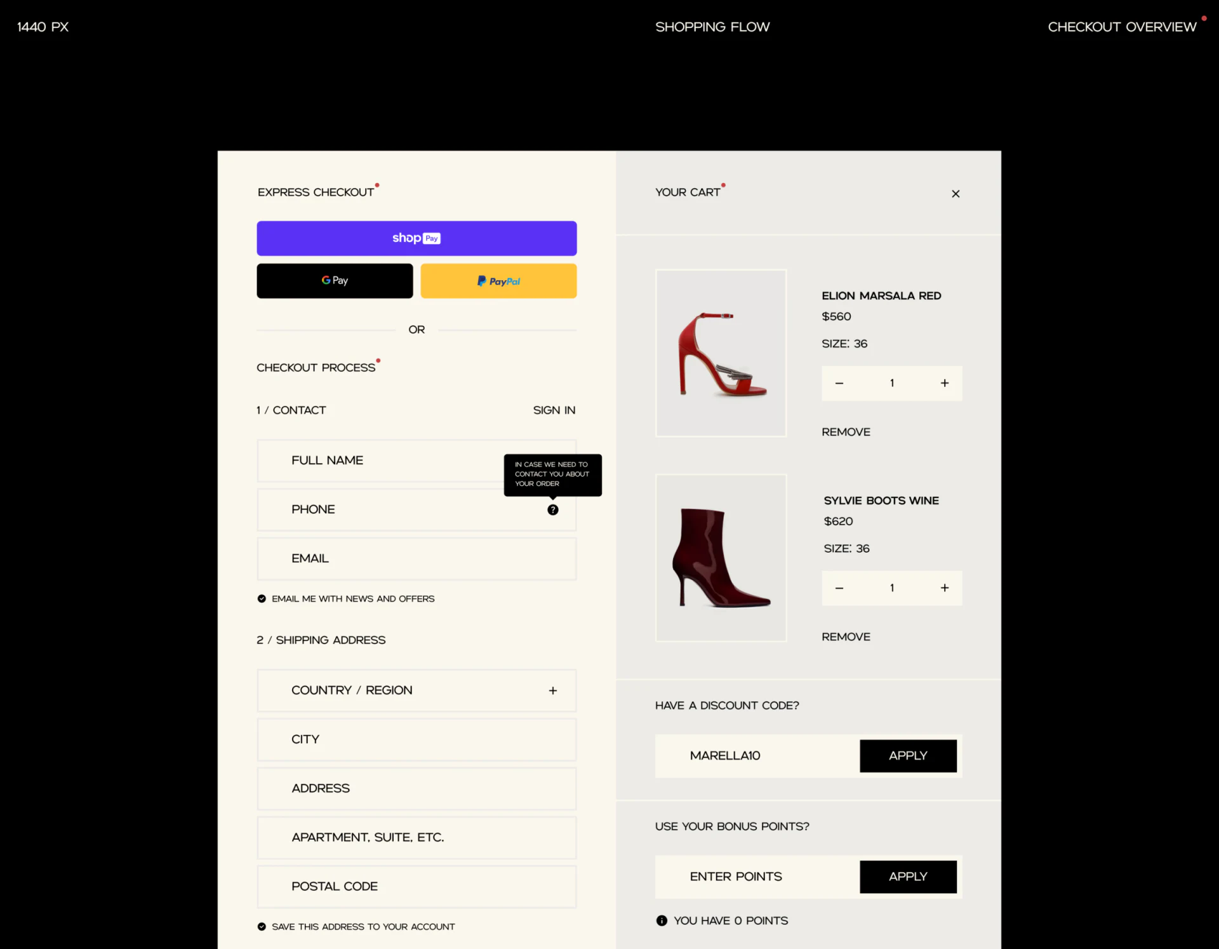Decrease Elion Marsala Red quantity with minus
Viewport: 1219px width, 949px height.
point(839,383)
